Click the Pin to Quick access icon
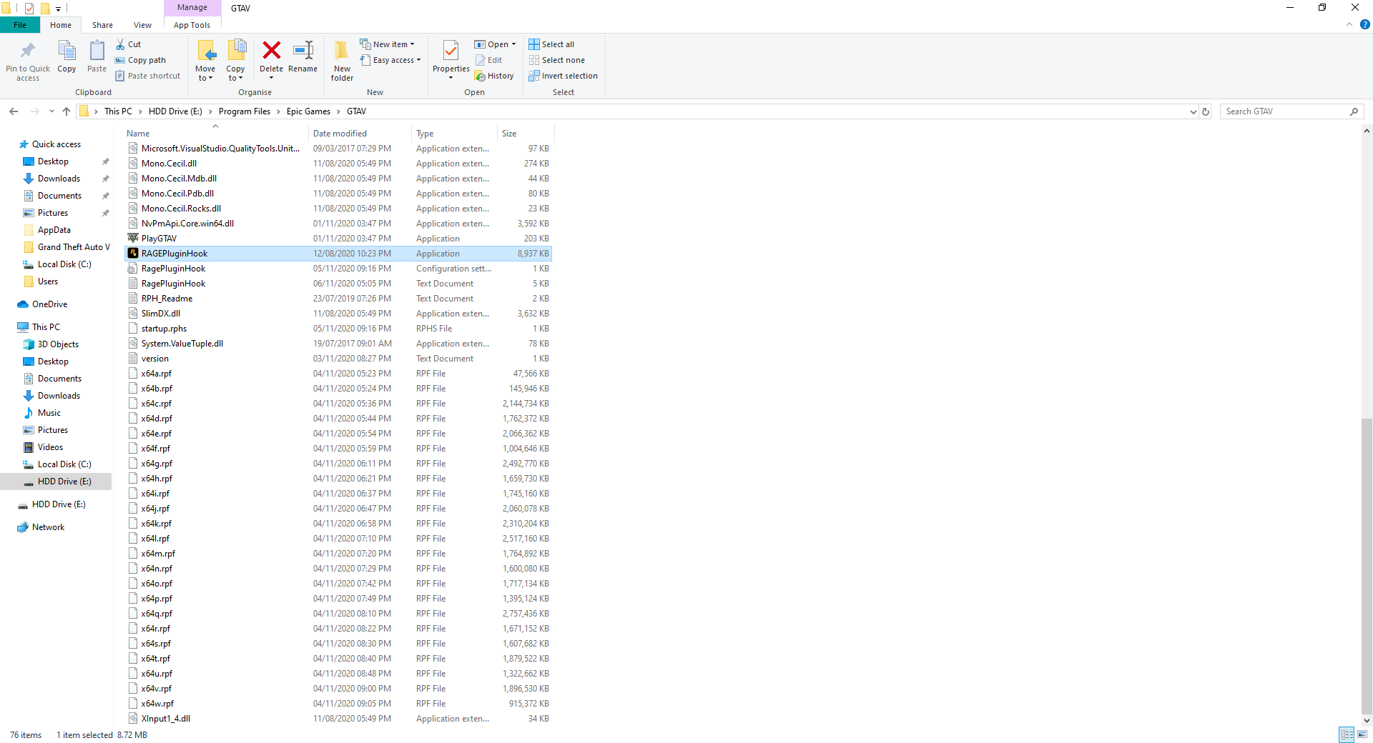Viewport: 1373px width, 743px height. coord(28,51)
